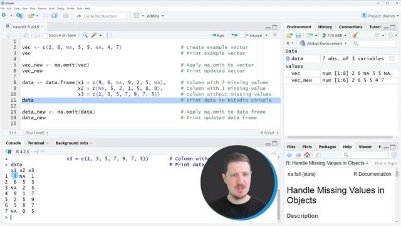Switch to the Packages tab

pyautogui.click(x=327, y=147)
